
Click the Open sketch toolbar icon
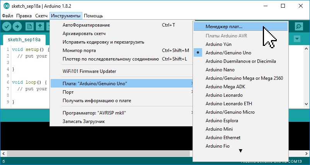pyautogui.click(x=40, y=27)
